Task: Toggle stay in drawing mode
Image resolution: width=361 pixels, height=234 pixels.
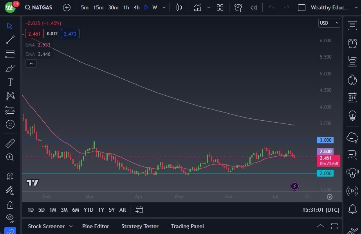Action: 10,190
